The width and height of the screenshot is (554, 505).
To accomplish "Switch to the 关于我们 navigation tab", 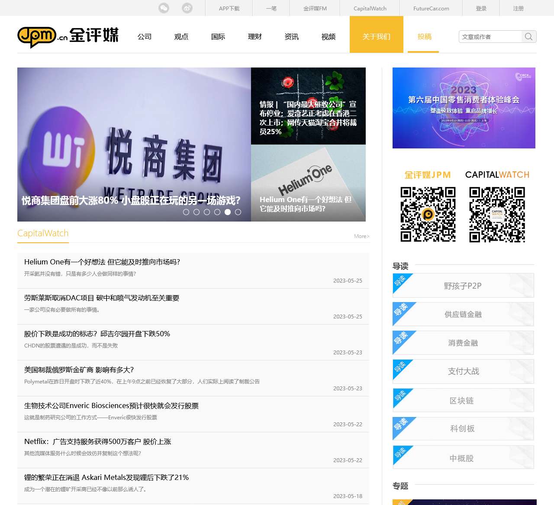I will coord(376,37).
